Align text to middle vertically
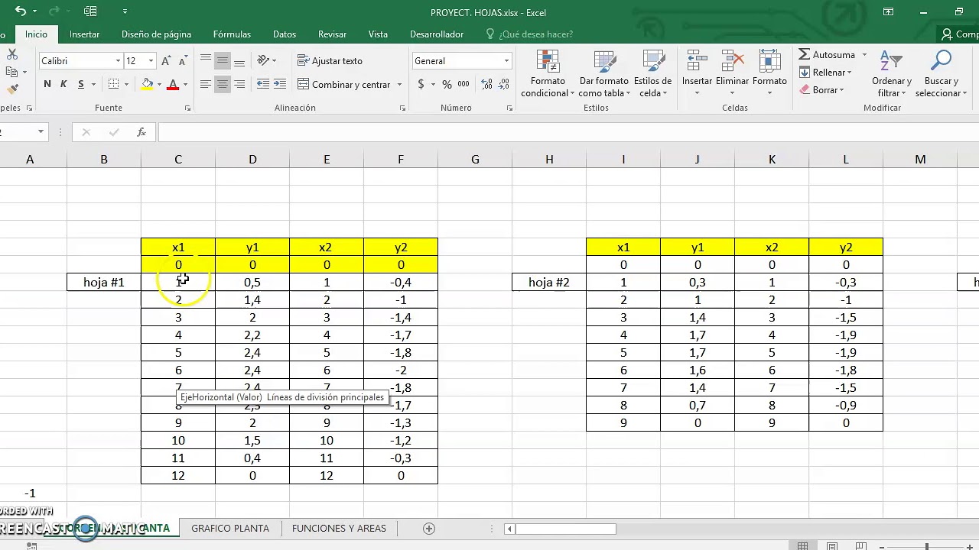979x550 pixels. point(223,60)
